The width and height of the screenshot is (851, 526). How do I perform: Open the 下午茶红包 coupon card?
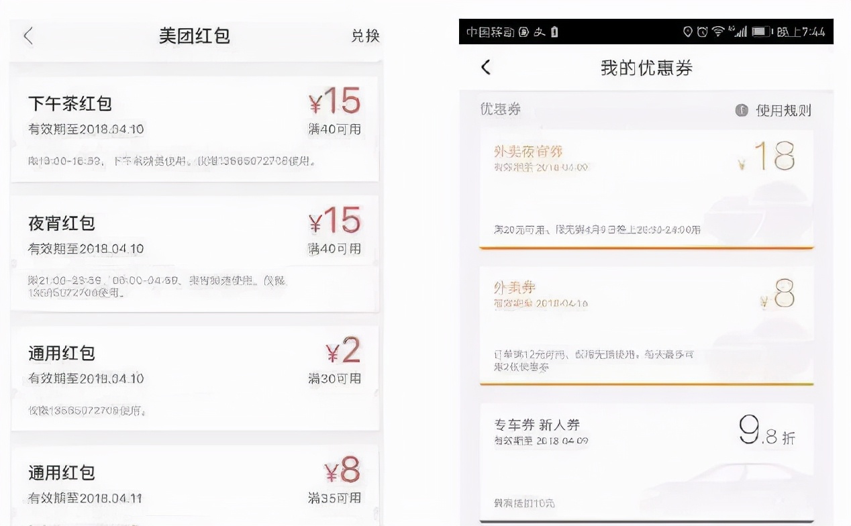click(x=195, y=129)
